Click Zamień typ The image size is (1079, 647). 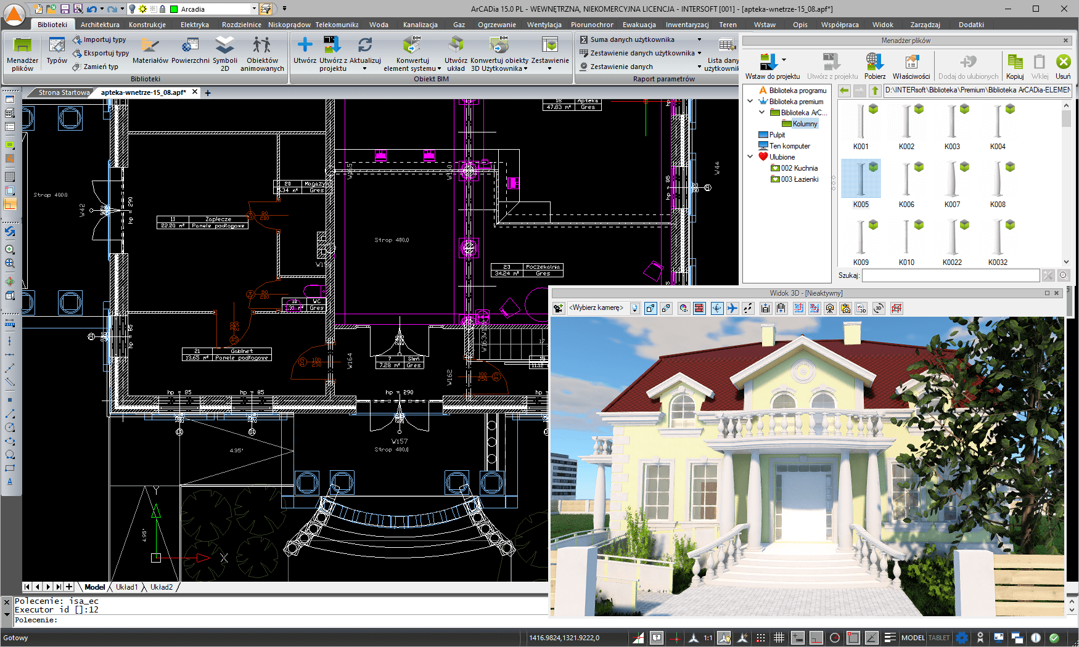click(x=96, y=67)
